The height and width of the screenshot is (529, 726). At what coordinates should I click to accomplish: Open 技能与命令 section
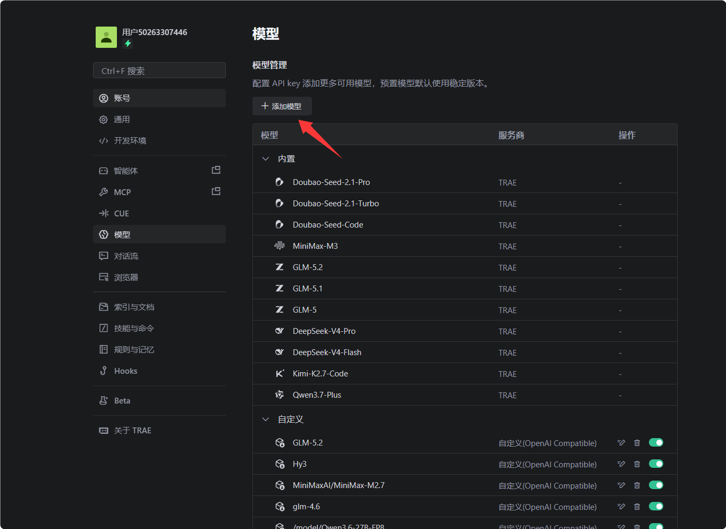pyautogui.click(x=159, y=328)
